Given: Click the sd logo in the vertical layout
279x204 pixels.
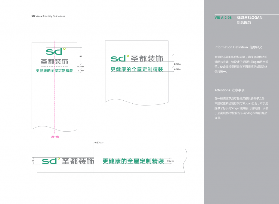Looking at the screenshot, I should coord(56,51).
